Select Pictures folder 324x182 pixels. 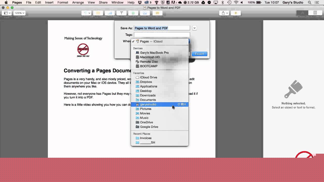[160, 109]
